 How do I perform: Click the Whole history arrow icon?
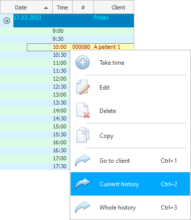83,207
